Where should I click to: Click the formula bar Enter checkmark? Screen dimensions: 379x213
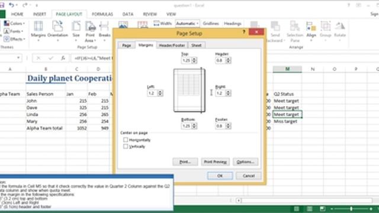click(51, 58)
